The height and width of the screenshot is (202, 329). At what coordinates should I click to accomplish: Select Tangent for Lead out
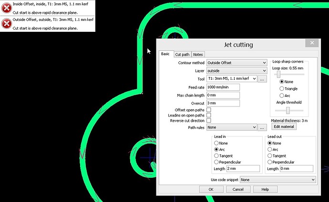270,156
